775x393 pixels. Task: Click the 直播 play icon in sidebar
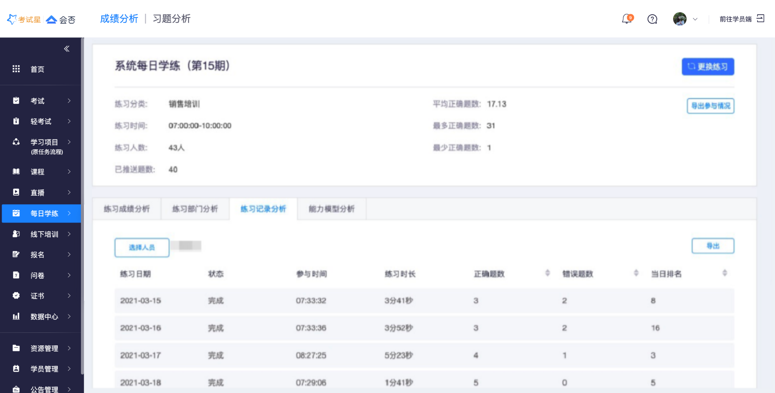16,192
